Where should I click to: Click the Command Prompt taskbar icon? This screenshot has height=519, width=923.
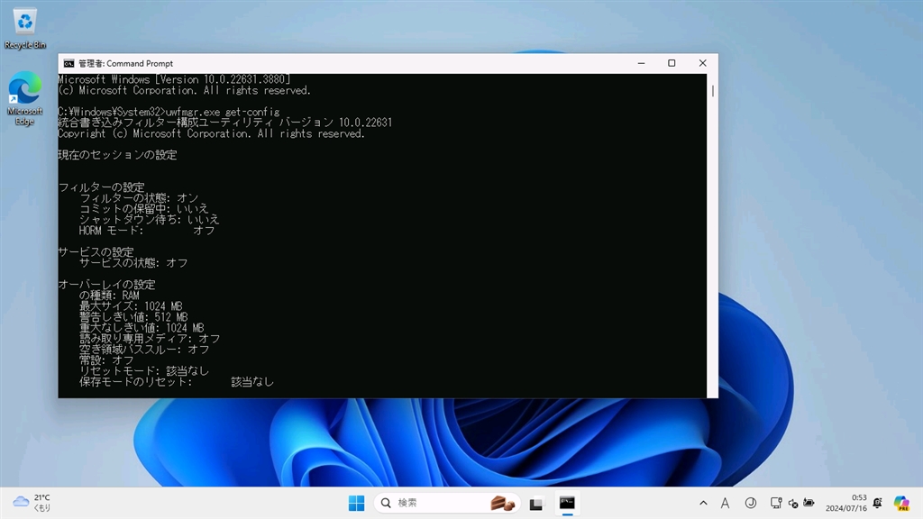(x=567, y=503)
